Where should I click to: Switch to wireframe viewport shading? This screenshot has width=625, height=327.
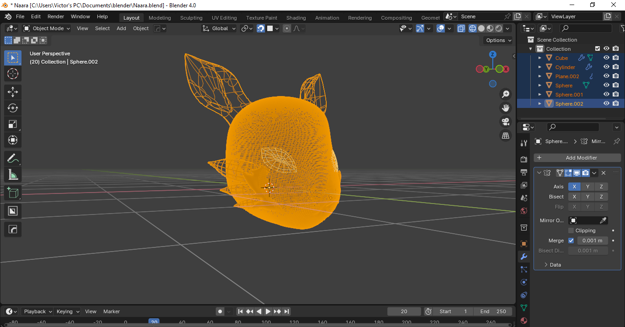[x=473, y=28]
